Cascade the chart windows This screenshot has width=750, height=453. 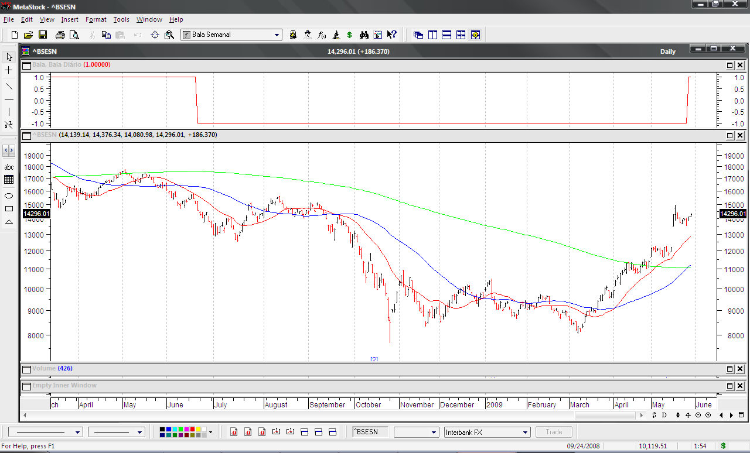click(x=418, y=35)
